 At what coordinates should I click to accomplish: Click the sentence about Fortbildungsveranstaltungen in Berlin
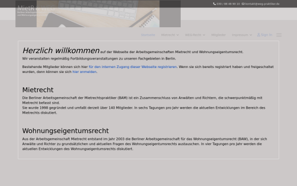(x=99, y=59)
